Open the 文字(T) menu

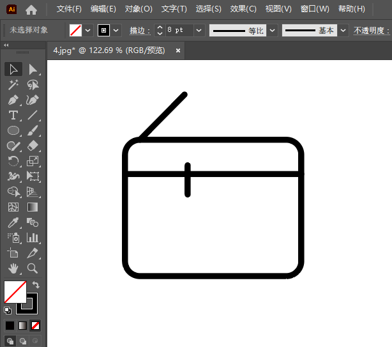(x=174, y=9)
